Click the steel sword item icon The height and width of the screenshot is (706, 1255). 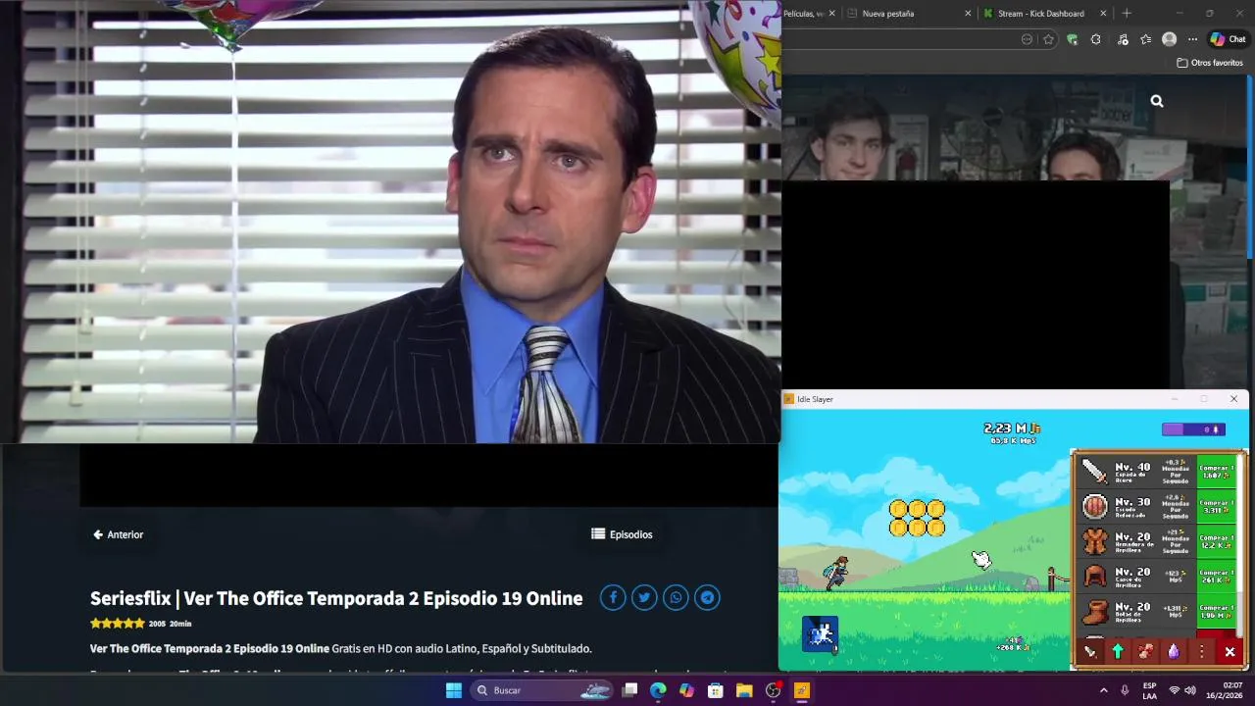pyautogui.click(x=1094, y=474)
